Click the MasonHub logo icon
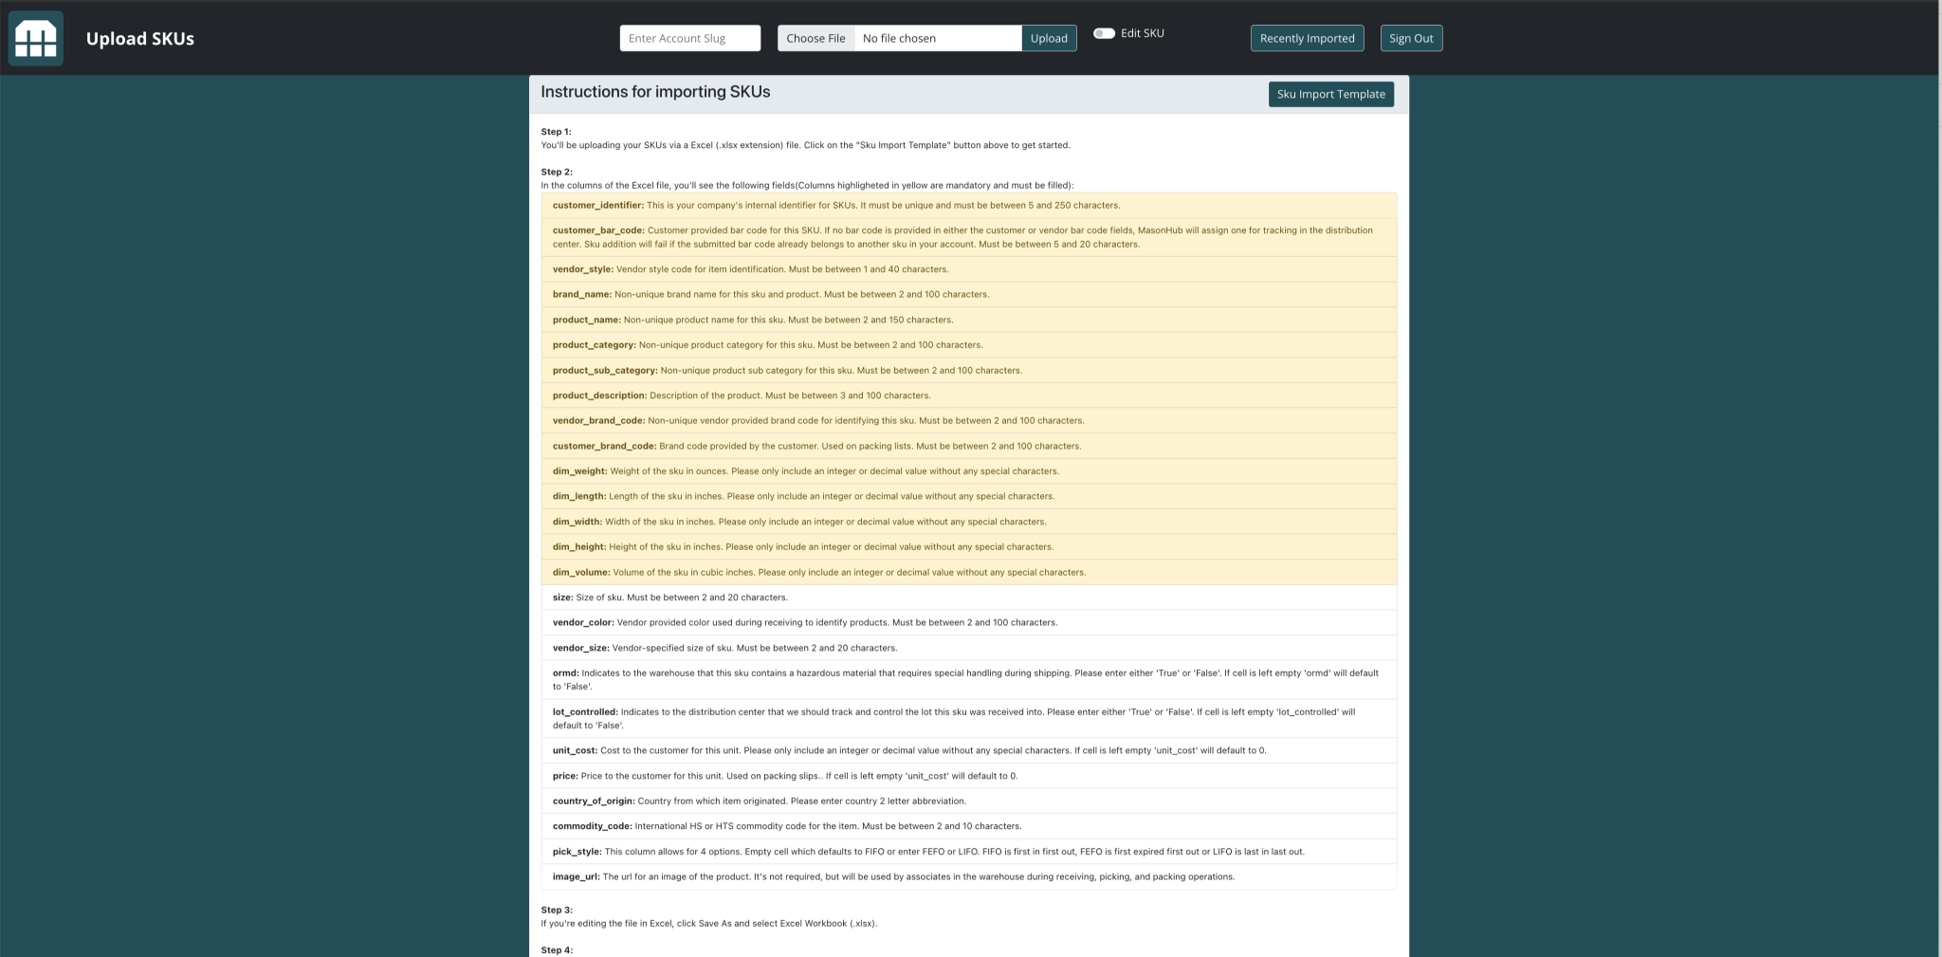The image size is (1942, 957). tap(35, 38)
